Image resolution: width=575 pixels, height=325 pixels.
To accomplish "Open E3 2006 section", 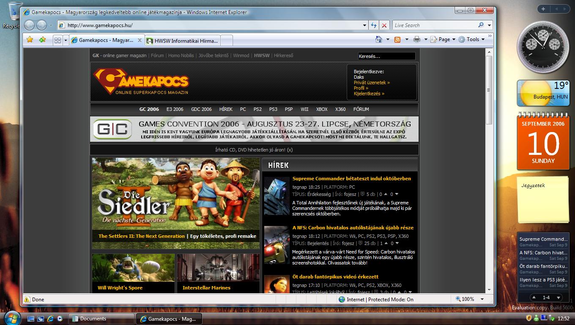I will (175, 109).
